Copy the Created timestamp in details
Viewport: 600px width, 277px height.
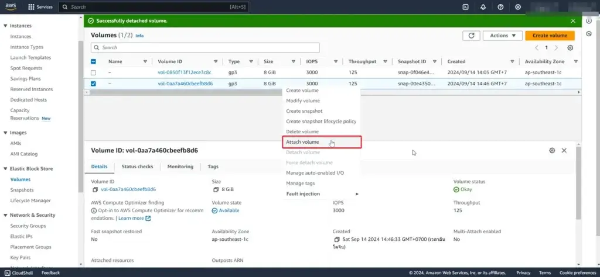(x=337, y=240)
